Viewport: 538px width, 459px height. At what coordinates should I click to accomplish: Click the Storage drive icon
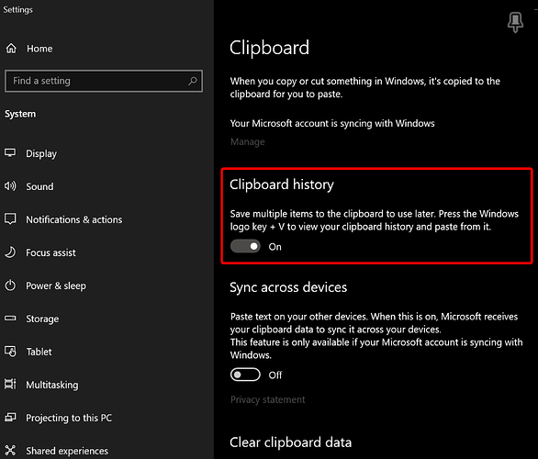click(x=10, y=318)
